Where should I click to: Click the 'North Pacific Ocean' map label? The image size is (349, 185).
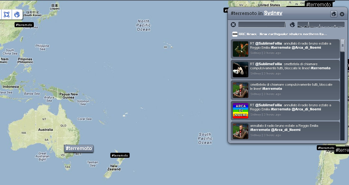point(144,25)
